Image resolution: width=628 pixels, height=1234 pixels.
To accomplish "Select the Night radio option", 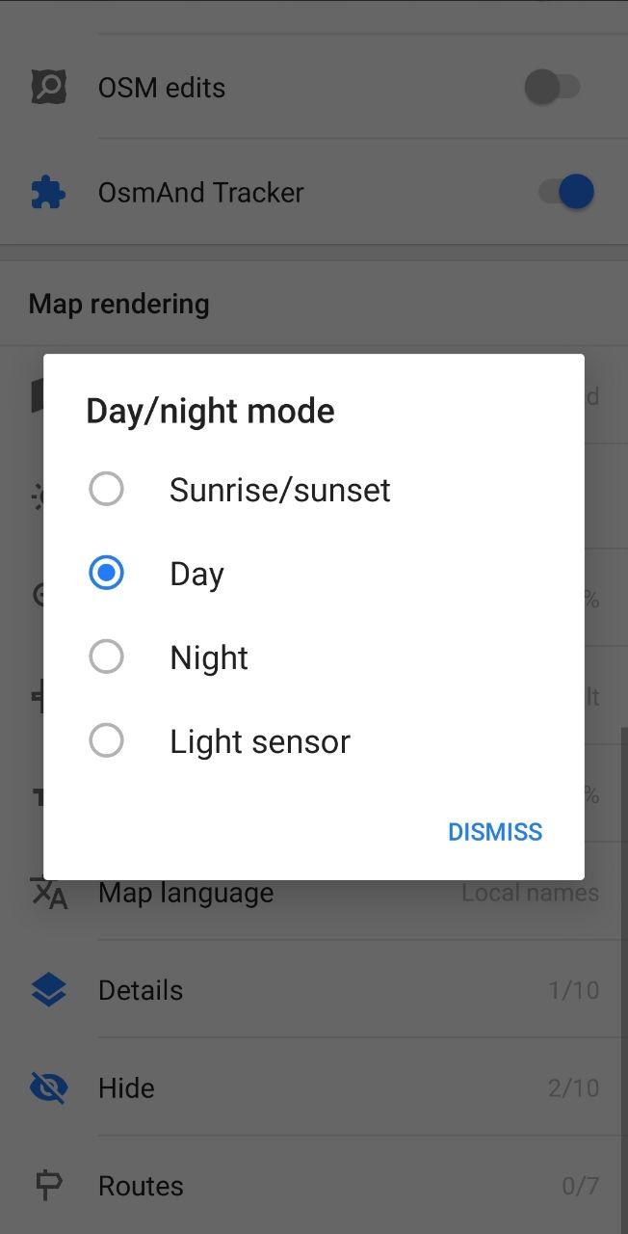I will [106, 657].
